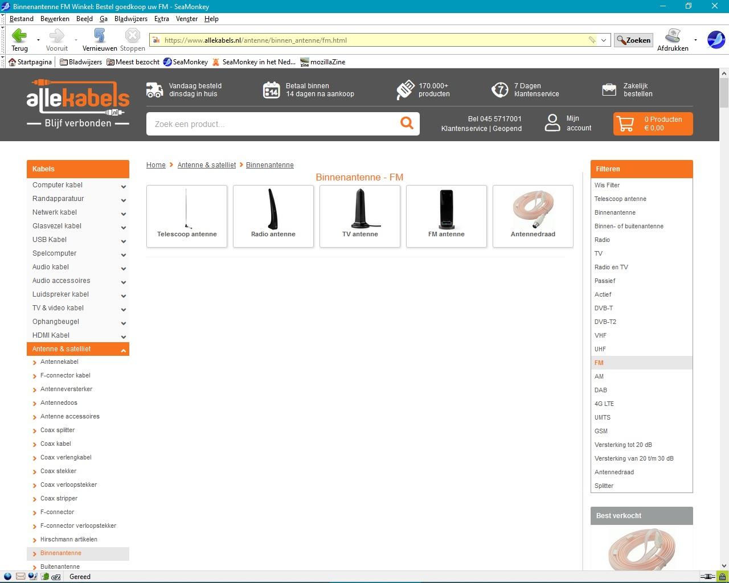The image size is (729, 583).
Task: Toggle offline mode via the plug icon
Action: click(708, 577)
